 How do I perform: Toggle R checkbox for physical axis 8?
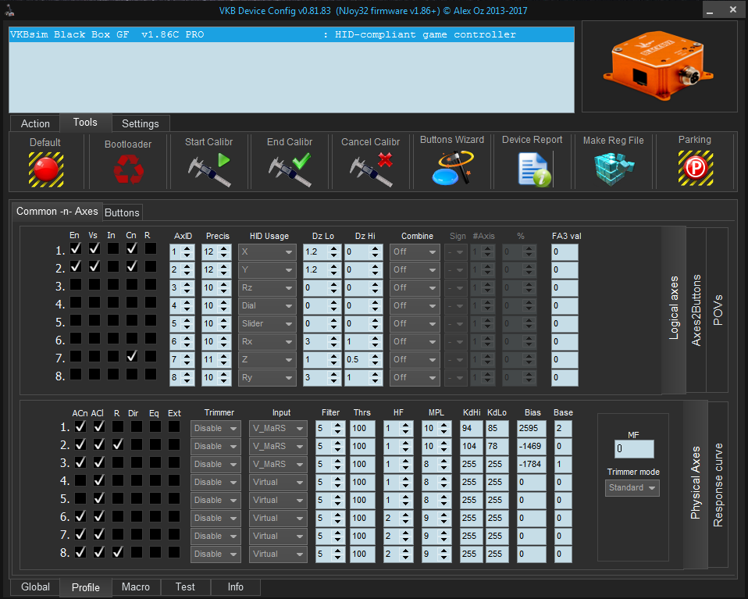coord(118,552)
